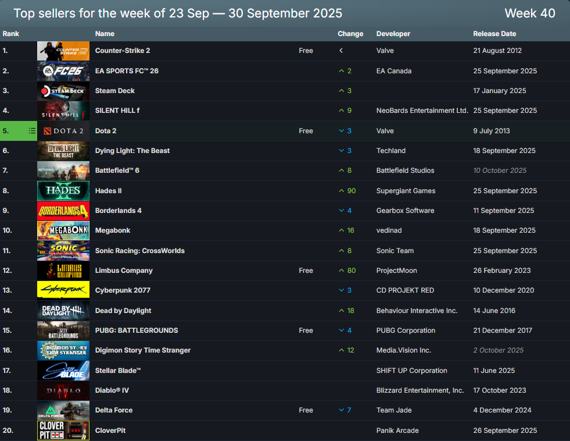The image size is (570, 441).
Task: Click the Cyberpunk 2077 yellow banner
Action: [63, 290]
